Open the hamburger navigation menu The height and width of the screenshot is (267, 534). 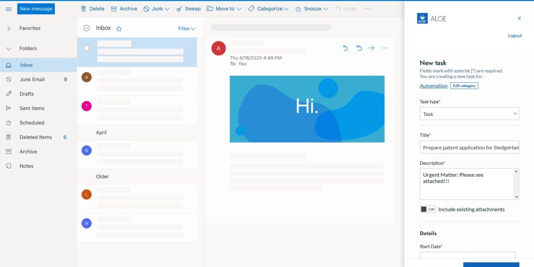9,9
